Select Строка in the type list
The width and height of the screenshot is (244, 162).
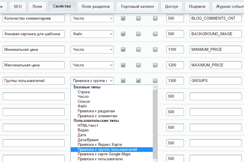84,92
